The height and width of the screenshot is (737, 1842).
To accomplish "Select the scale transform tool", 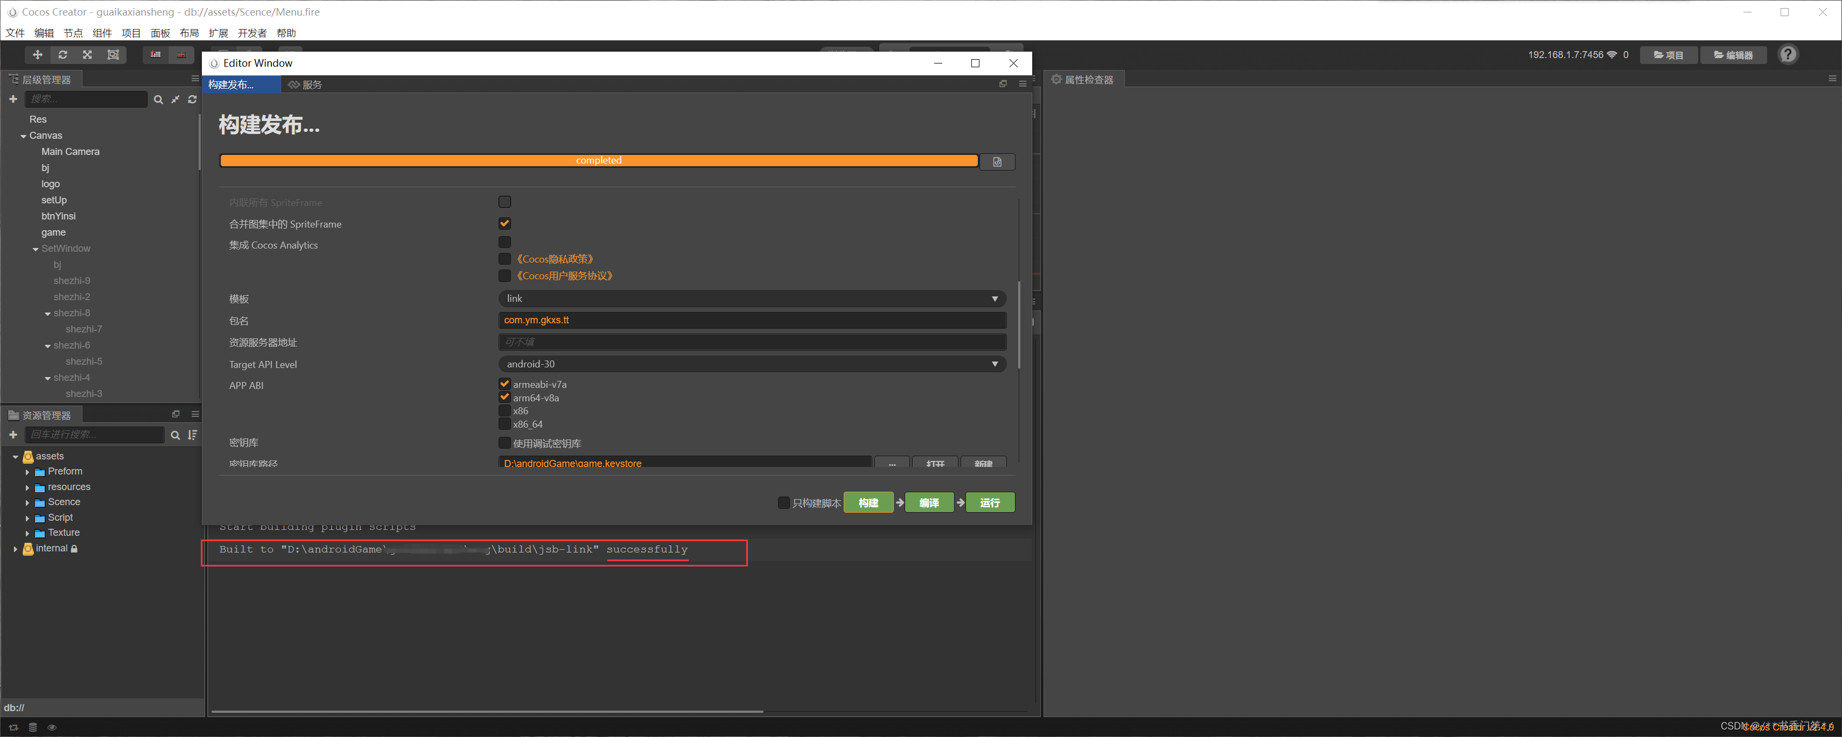I will coord(87,54).
